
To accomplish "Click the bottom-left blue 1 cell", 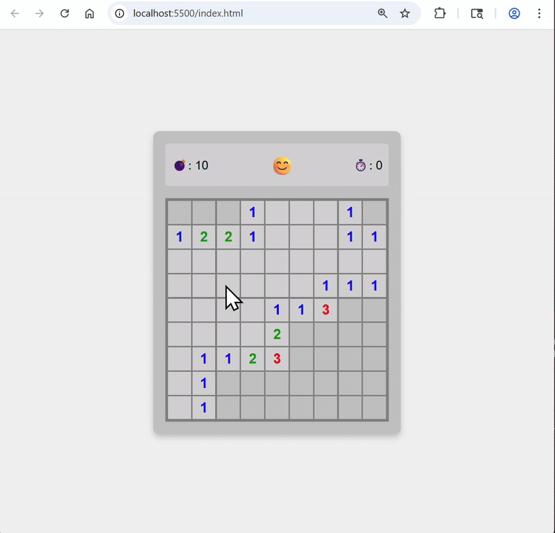I will point(203,407).
